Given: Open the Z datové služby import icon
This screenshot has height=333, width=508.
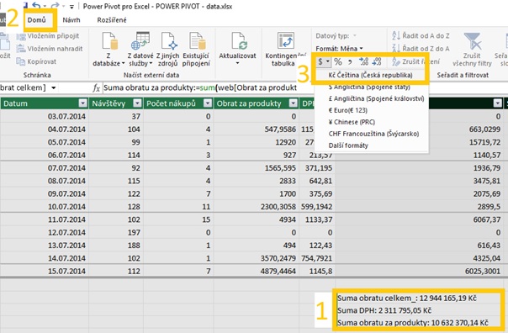Looking at the screenshot, I should click(x=140, y=42).
